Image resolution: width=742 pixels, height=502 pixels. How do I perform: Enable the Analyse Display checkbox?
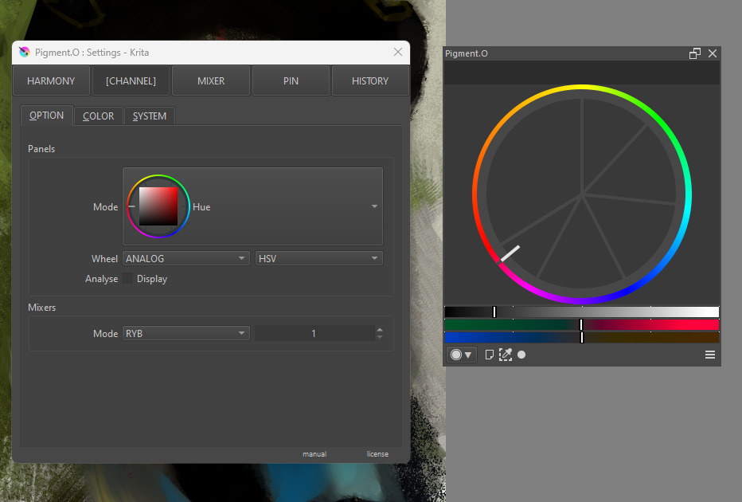point(127,279)
